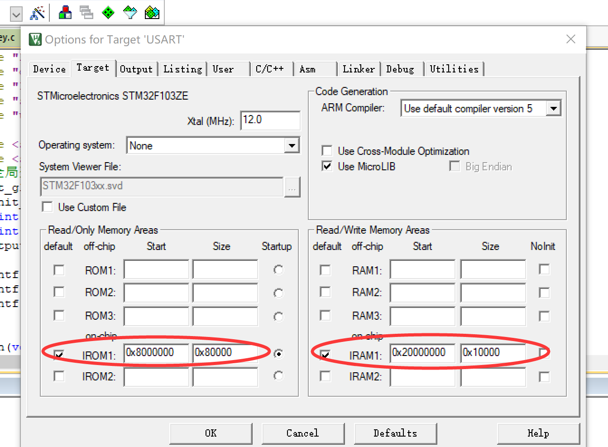Toggle the IROM1 default checkbox
608x447 pixels.
[59, 355]
